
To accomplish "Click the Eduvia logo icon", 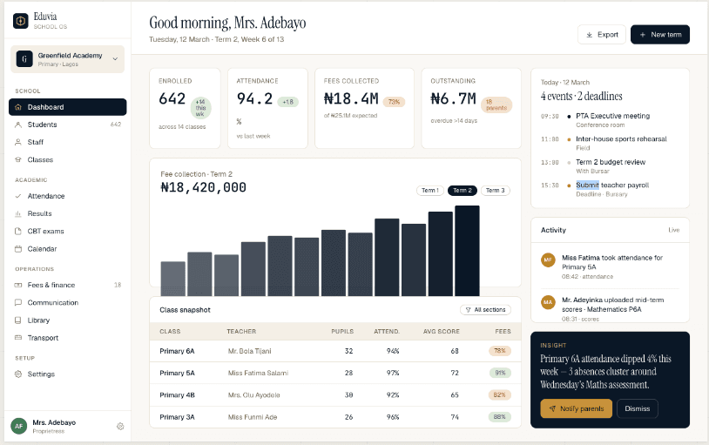I will point(20,21).
